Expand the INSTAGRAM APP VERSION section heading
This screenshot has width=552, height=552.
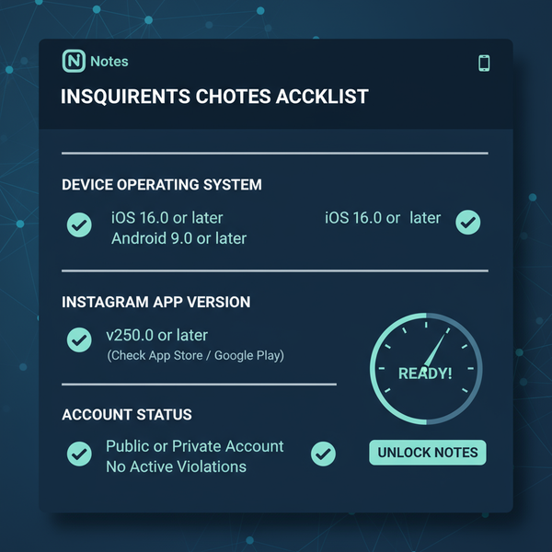tap(156, 302)
